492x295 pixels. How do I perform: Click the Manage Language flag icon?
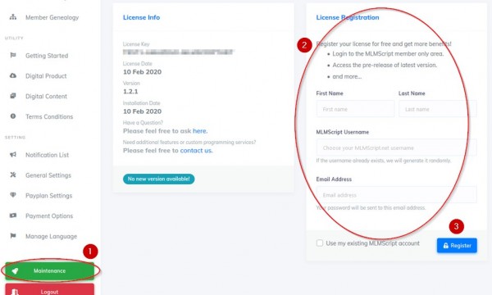pos(13,236)
